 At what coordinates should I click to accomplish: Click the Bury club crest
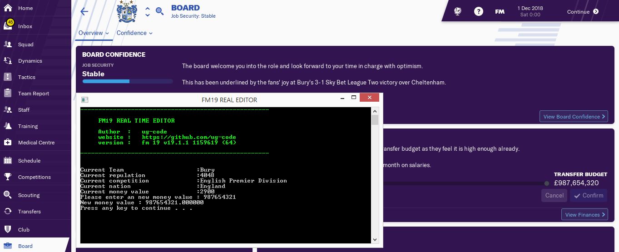(x=127, y=11)
